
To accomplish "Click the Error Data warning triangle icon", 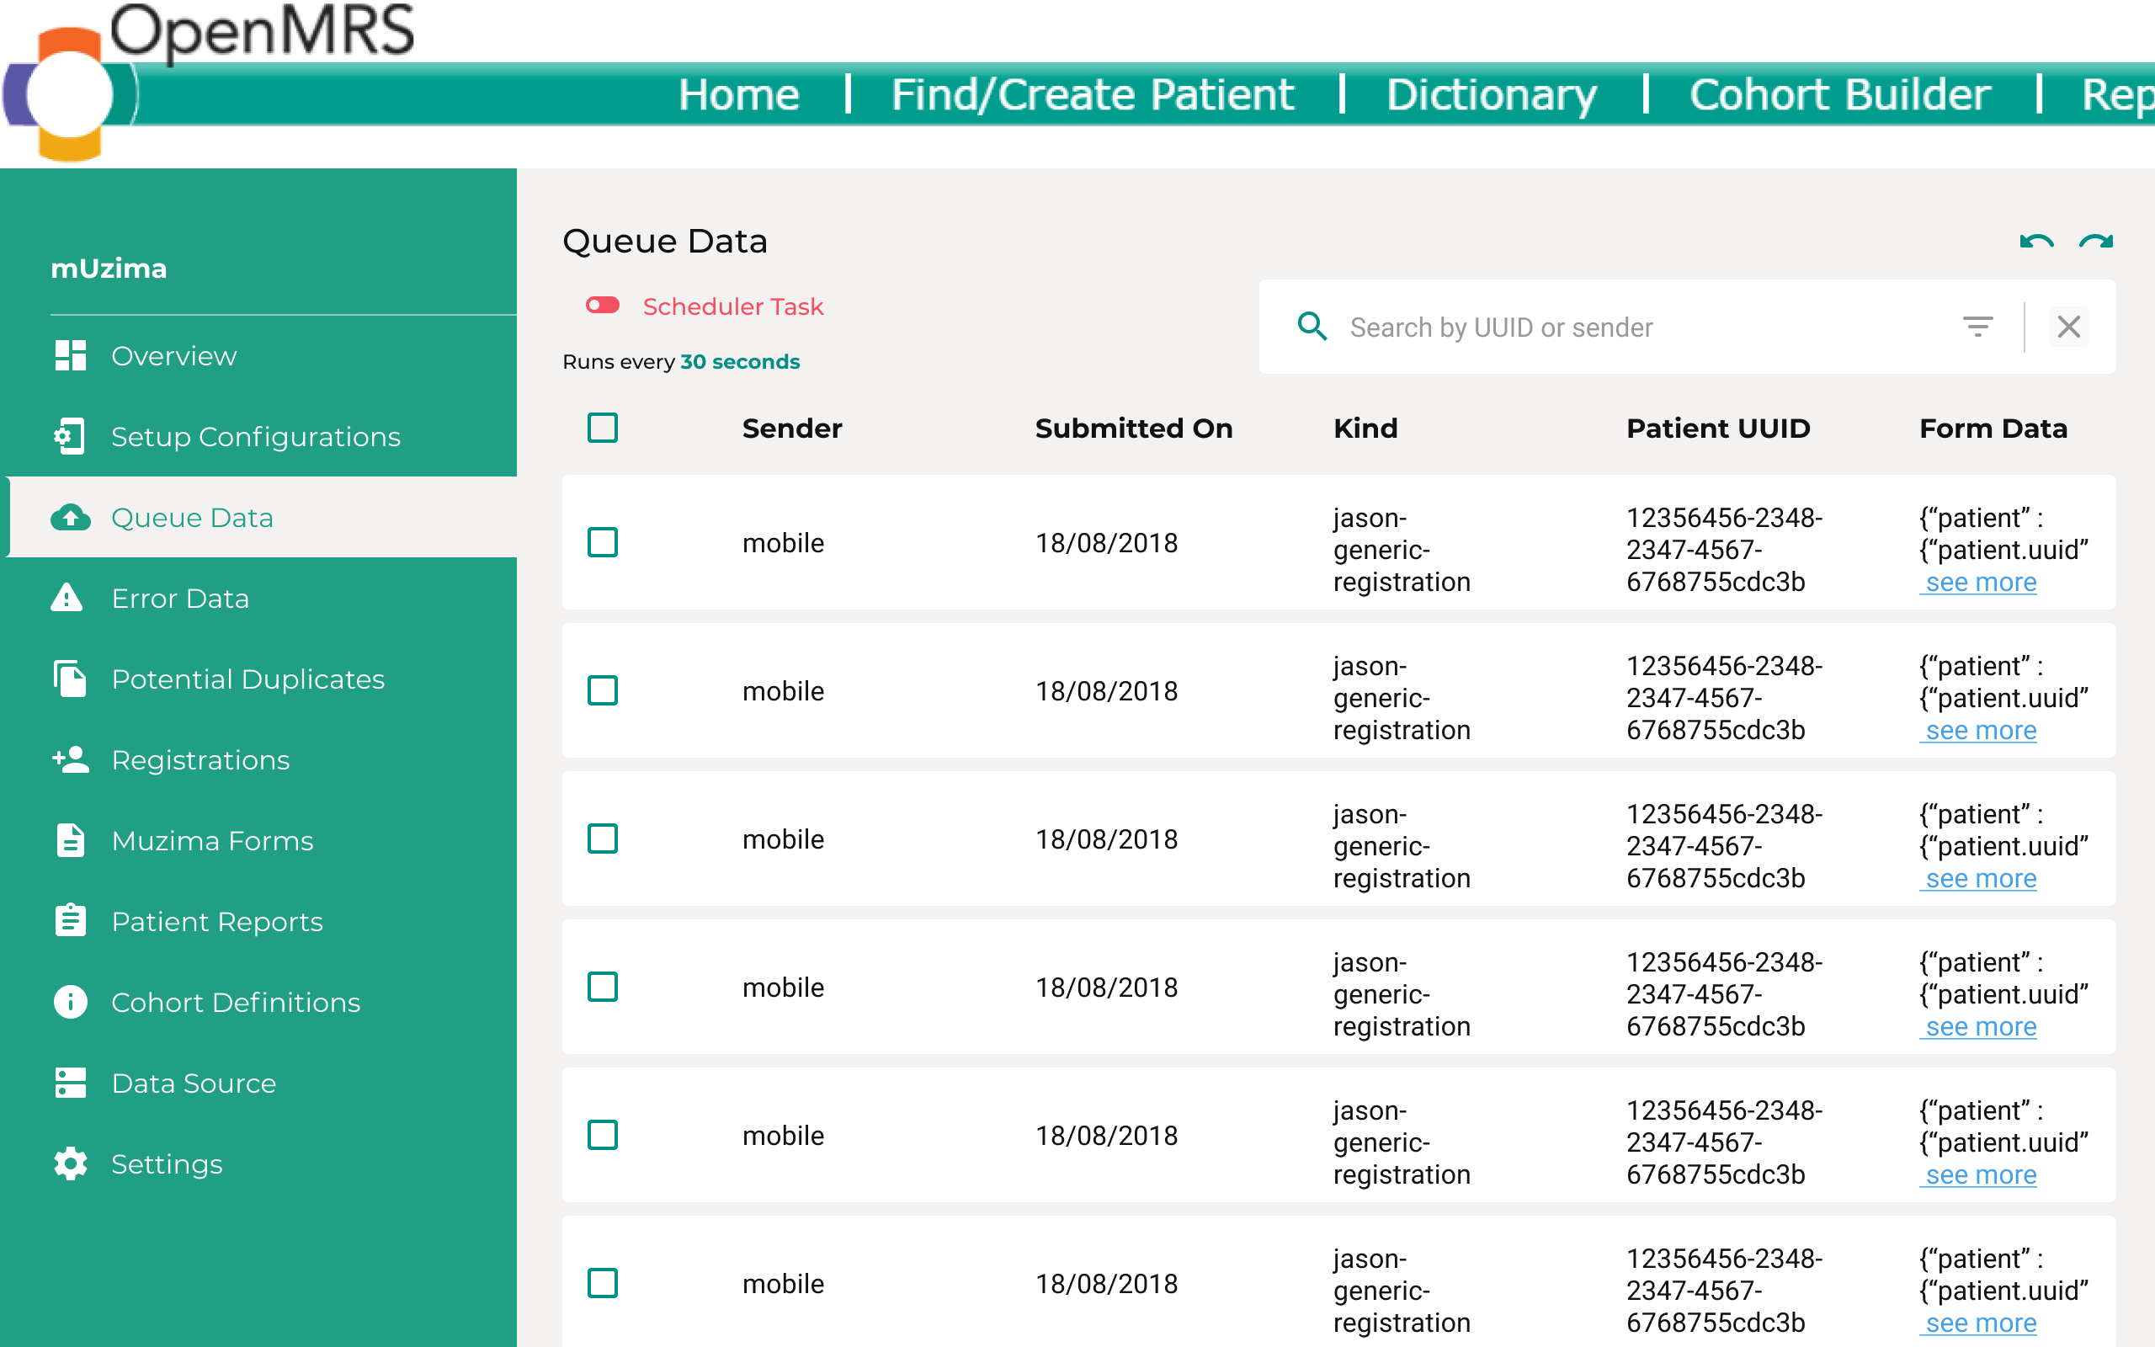I will tap(67, 598).
